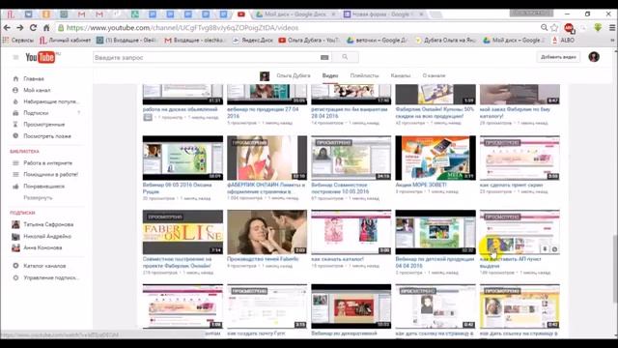Open the Личный кабинет bookmark

tap(65, 41)
